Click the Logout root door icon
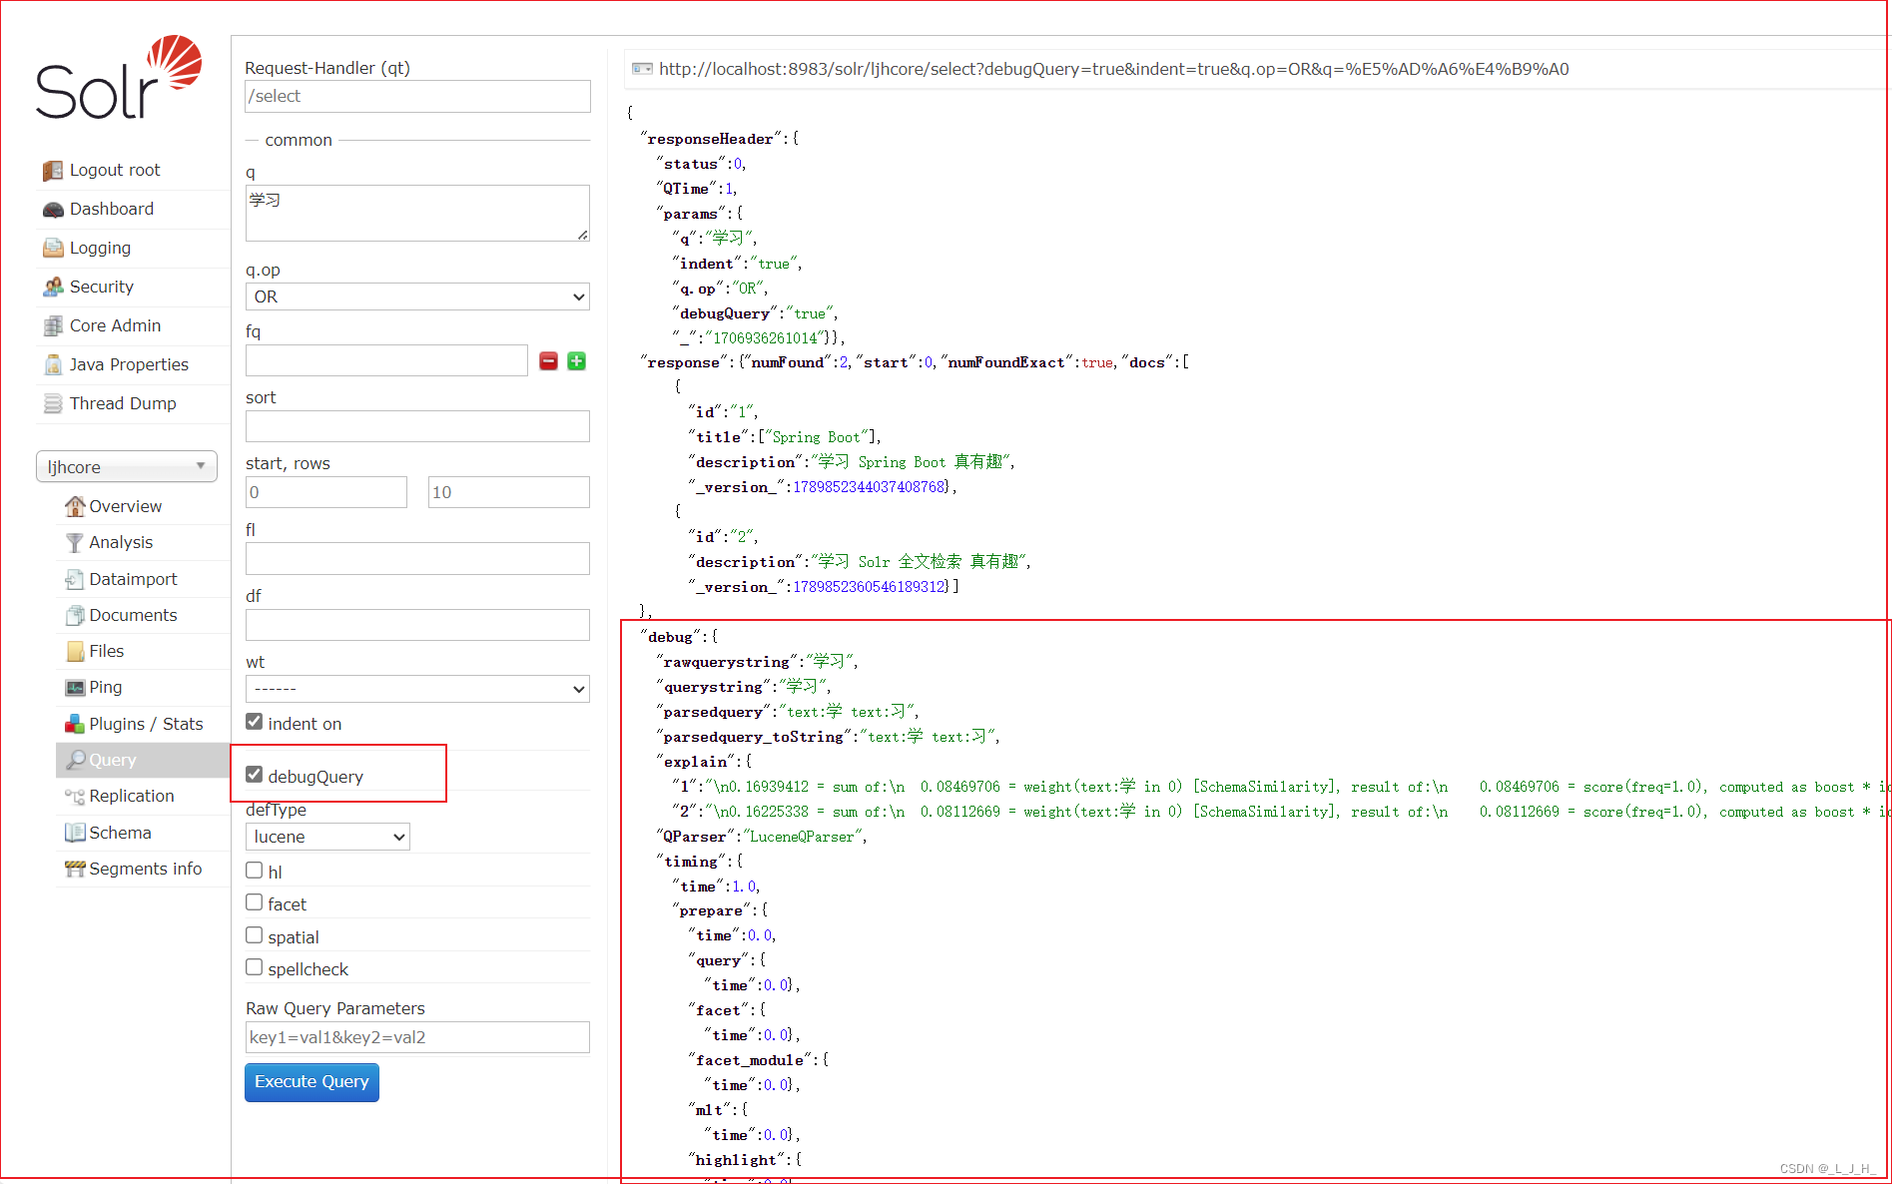Image resolution: width=1892 pixels, height=1184 pixels. coord(53,171)
